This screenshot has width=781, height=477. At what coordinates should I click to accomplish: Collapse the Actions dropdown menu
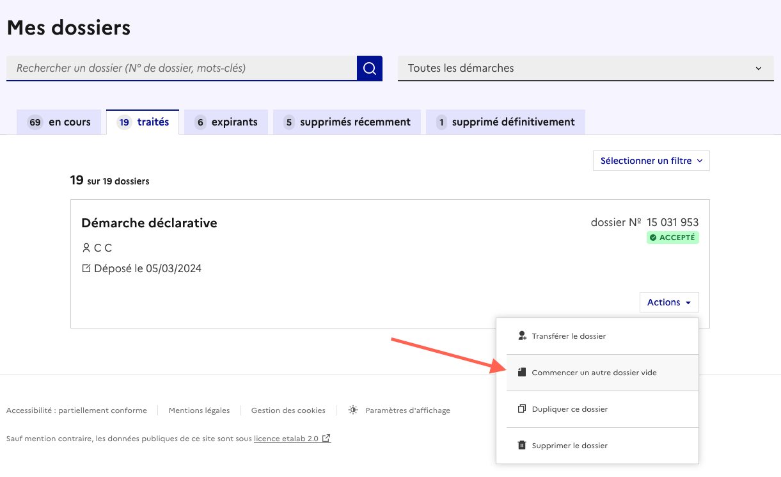(668, 302)
